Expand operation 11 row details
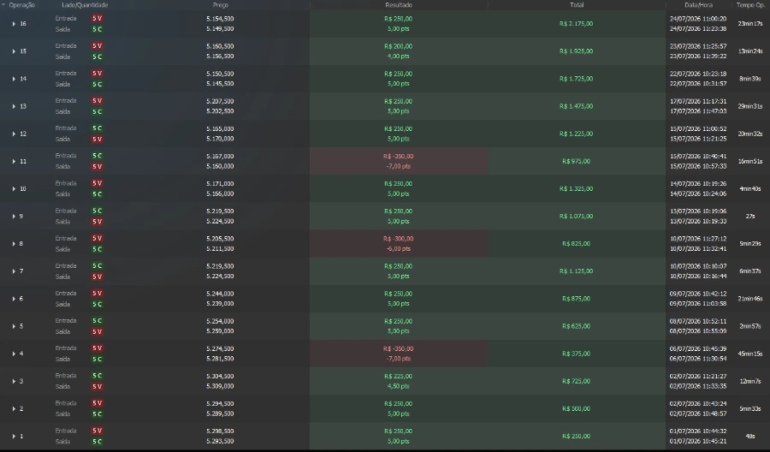This screenshot has height=452, width=770. tap(14, 161)
